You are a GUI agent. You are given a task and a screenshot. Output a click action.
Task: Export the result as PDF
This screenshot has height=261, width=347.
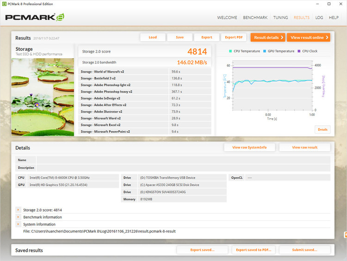click(234, 37)
